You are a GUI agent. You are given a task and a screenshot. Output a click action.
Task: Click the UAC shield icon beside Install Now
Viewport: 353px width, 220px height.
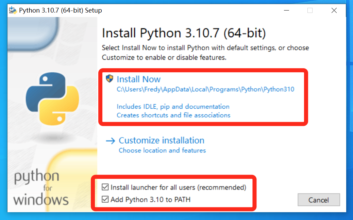click(x=110, y=79)
